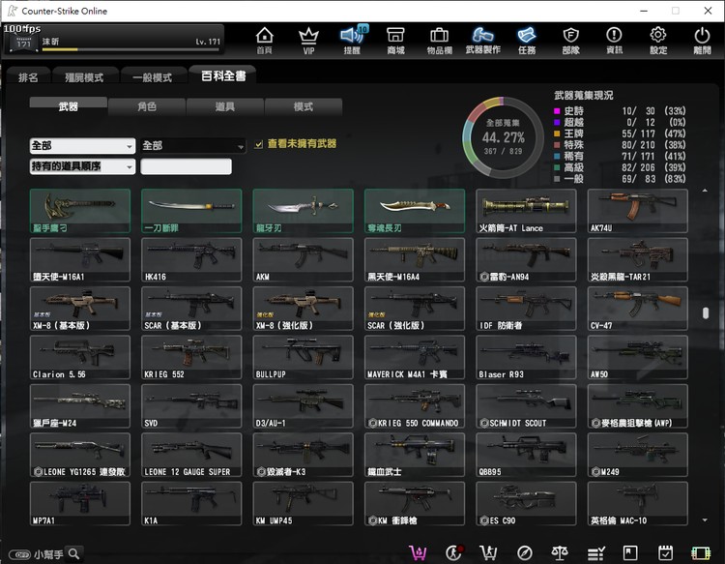Open the 部隊 clan shield icon
The height and width of the screenshot is (564, 725).
(570, 41)
